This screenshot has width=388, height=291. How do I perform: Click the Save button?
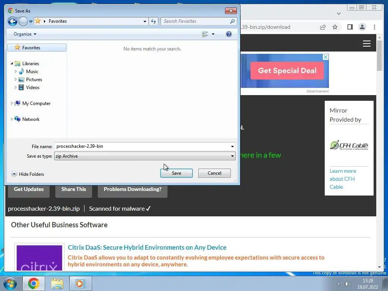(177, 173)
